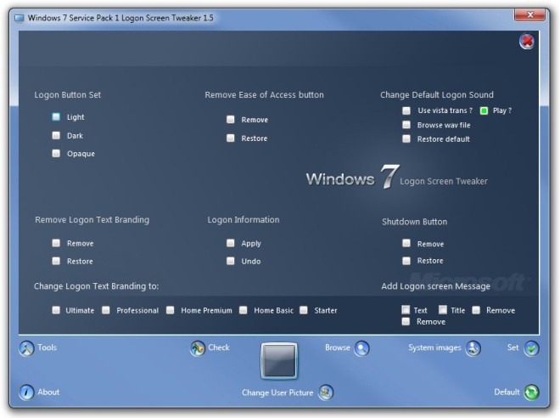This screenshot has width=560, height=418.
Task: Check Title under Add Logon screen Message
Action: coord(443,309)
